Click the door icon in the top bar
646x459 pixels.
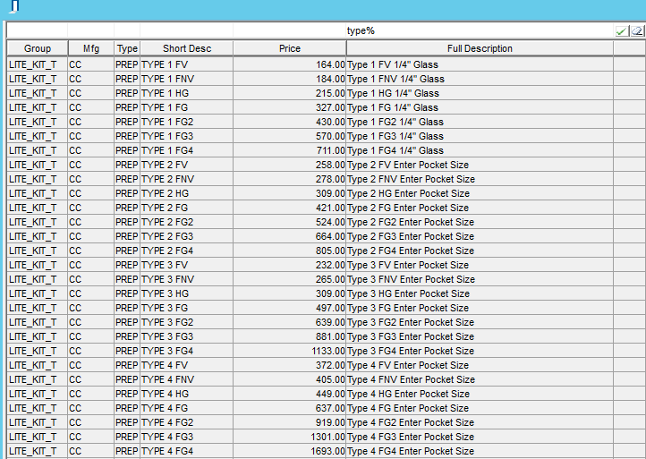tap(14, 6)
